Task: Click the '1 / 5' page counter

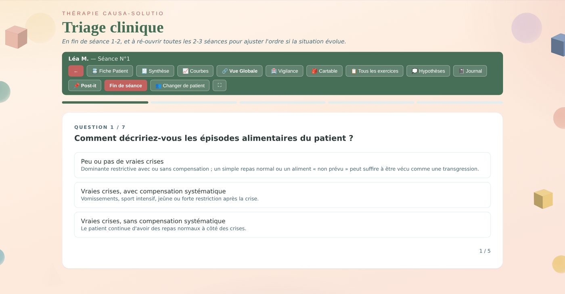Action: pyautogui.click(x=485, y=251)
